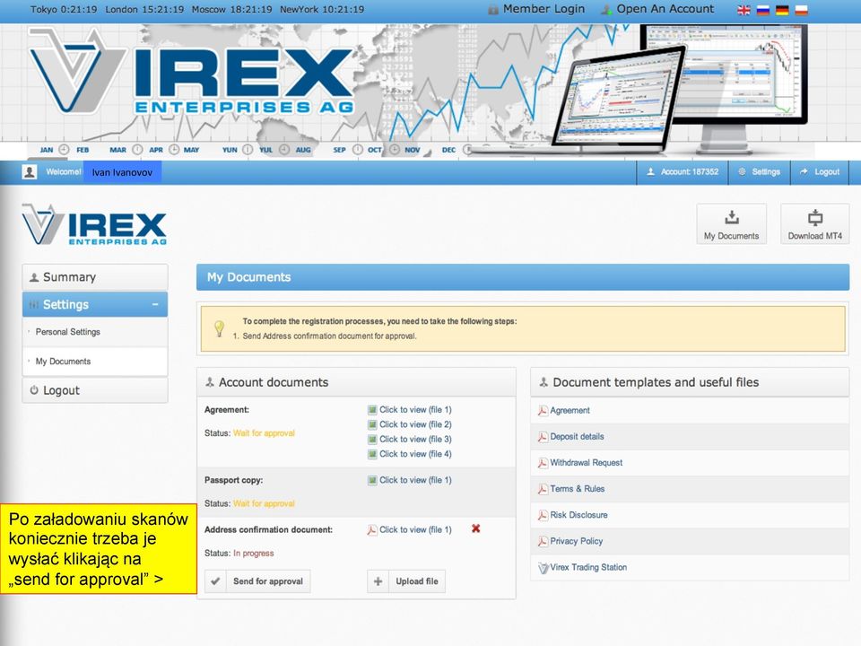Click the Tokyo time display
The height and width of the screenshot is (646, 861).
[64, 9]
